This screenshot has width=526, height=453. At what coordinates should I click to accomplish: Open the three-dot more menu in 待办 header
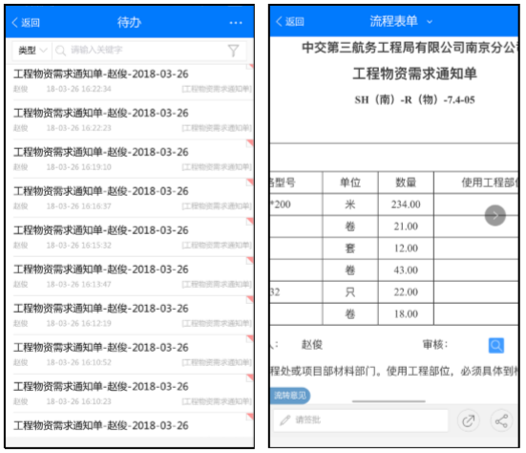pos(236,23)
